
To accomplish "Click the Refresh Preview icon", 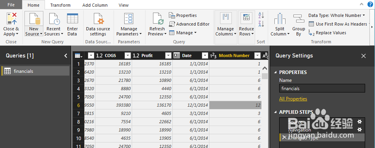I will point(158,18).
